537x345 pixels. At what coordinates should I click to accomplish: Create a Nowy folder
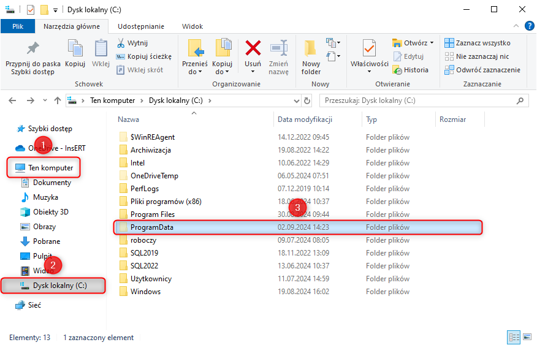pyautogui.click(x=311, y=57)
